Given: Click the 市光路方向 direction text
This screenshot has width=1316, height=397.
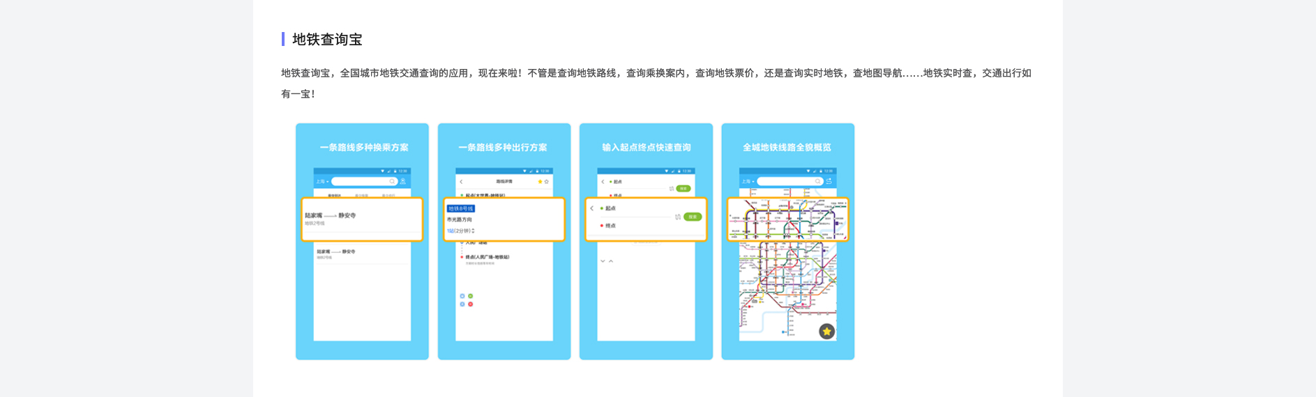Looking at the screenshot, I should [460, 219].
